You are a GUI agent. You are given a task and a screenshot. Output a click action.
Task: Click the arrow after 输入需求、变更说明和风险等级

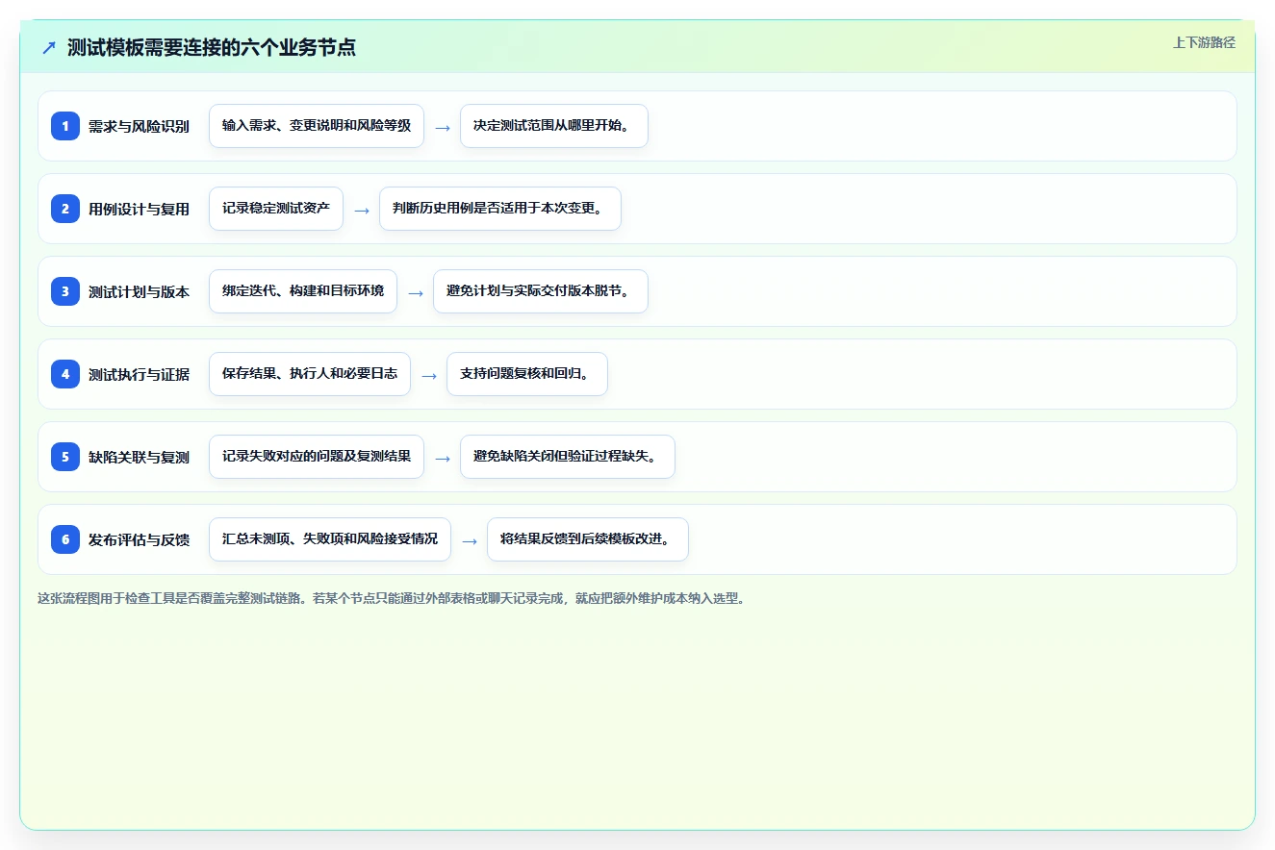[x=443, y=127]
